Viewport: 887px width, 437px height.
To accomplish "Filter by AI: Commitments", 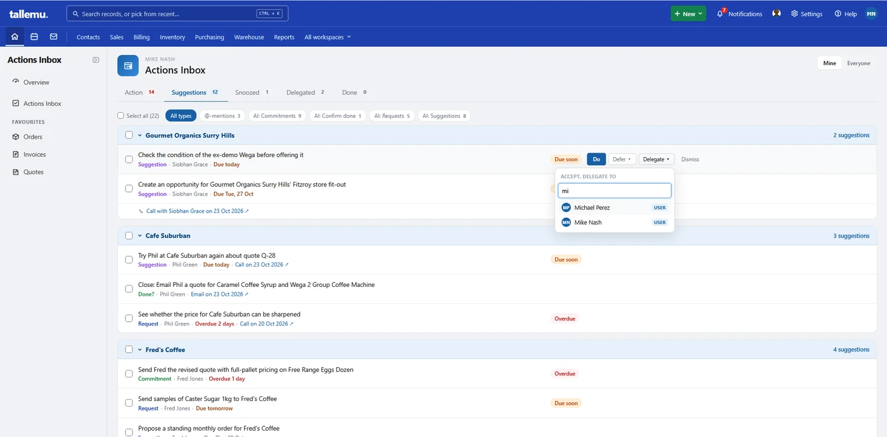I will 277,116.
